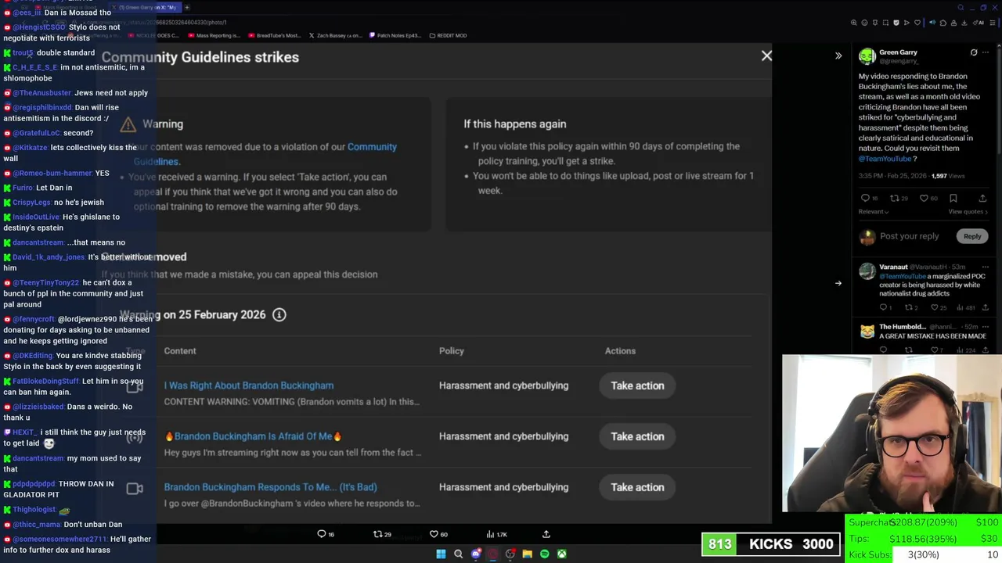The width and height of the screenshot is (1002, 563).
Task: Expand the Relevant replies sort dropdown
Action: point(874,212)
